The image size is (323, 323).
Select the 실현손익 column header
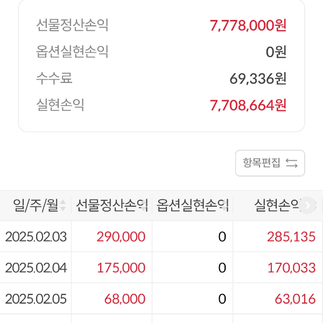pyautogui.click(x=277, y=205)
